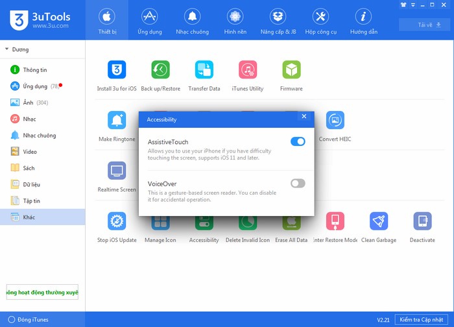454x327 pixels.
Task: Open the skin theme shirt icon
Action: click(x=403, y=5)
